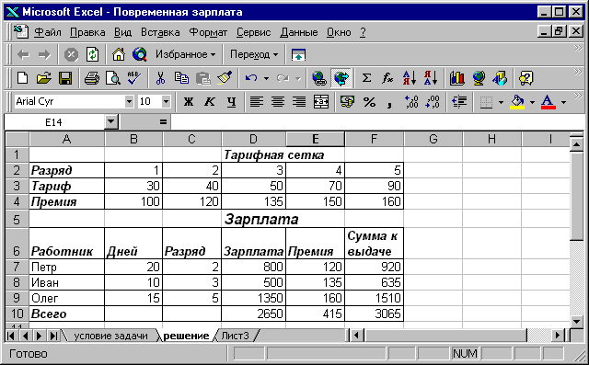The width and height of the screenshot is (589, 365).
Task: Print using the printer icon
Action: click(x=92, y=78)
